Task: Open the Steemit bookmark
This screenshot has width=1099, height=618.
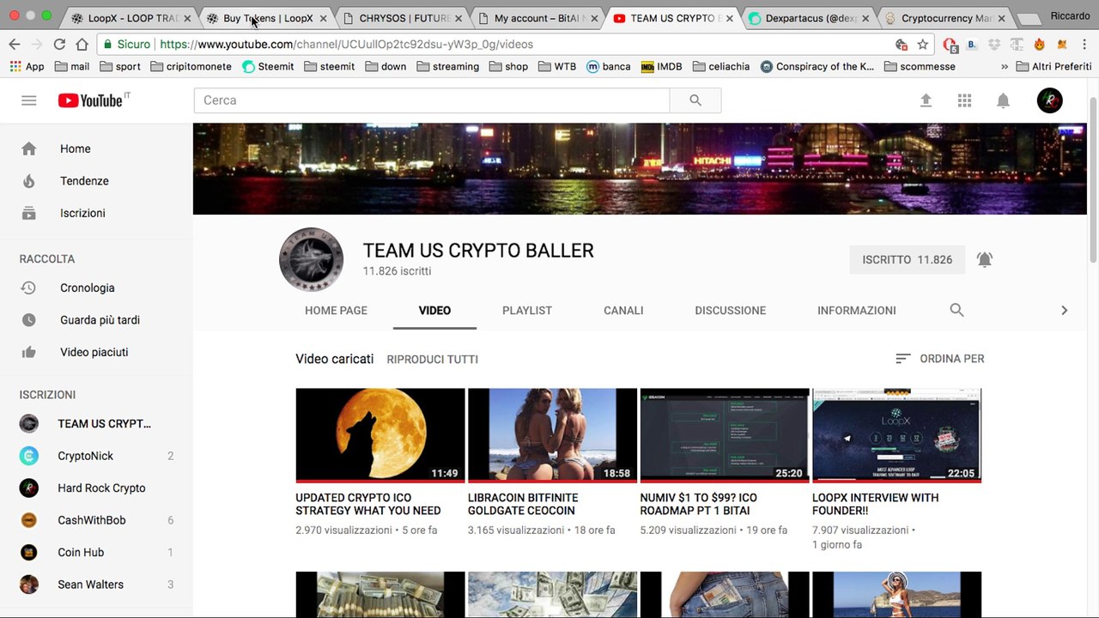Action: [268, 66]
